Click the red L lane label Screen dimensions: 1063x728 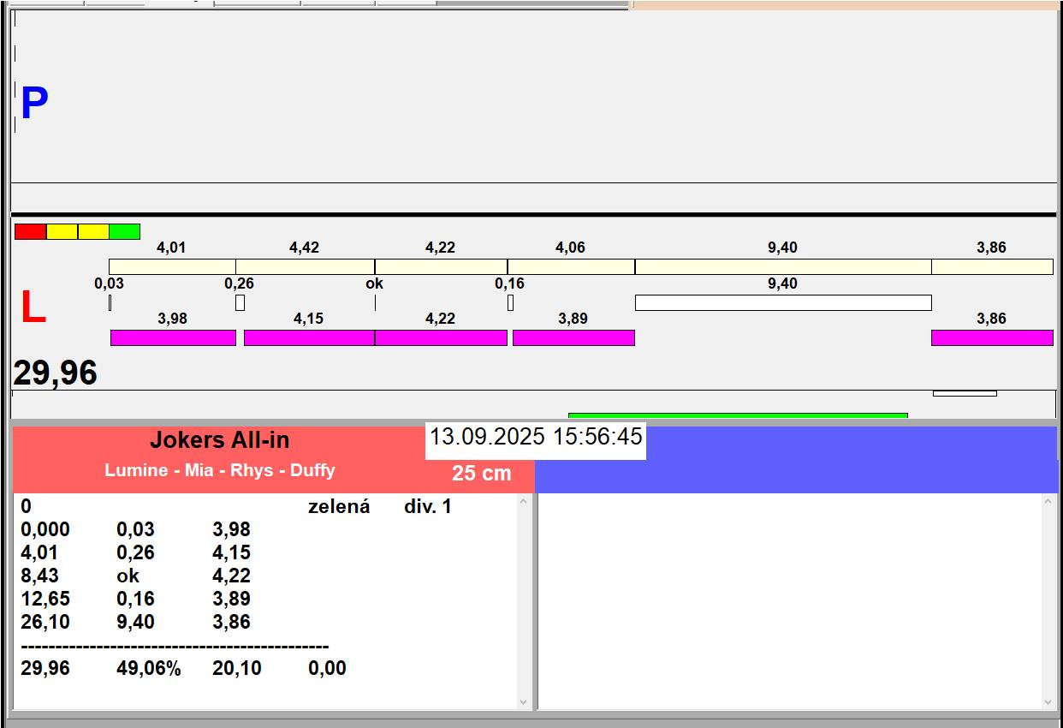[33, 307]
